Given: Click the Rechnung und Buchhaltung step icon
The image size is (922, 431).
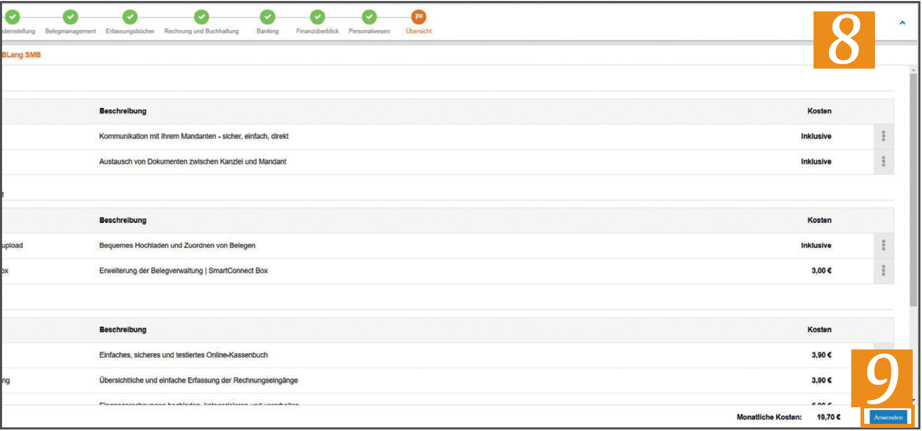Looking at the screenshot, I should [x=201, y=17].
